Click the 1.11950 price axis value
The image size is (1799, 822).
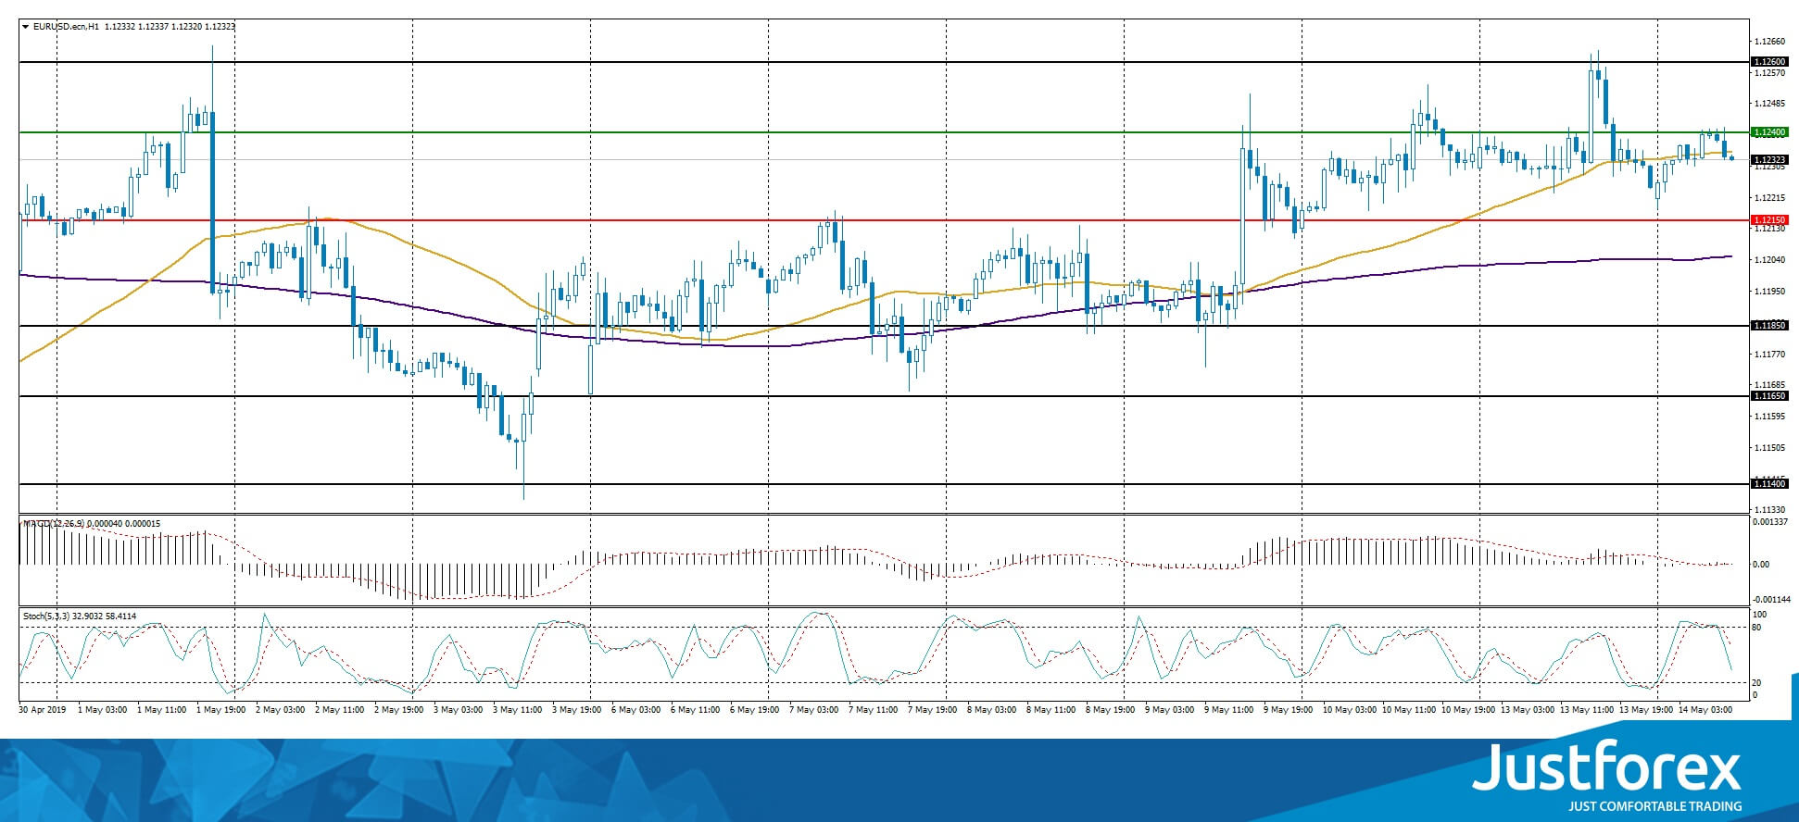1769,292
